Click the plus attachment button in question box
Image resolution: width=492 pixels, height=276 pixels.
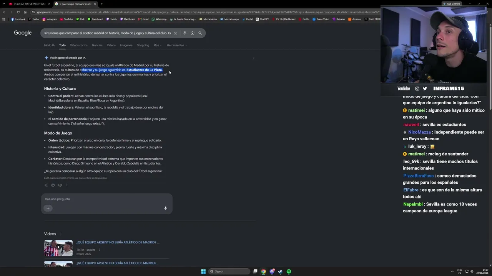pyautogui.click(x=48, y=208)
